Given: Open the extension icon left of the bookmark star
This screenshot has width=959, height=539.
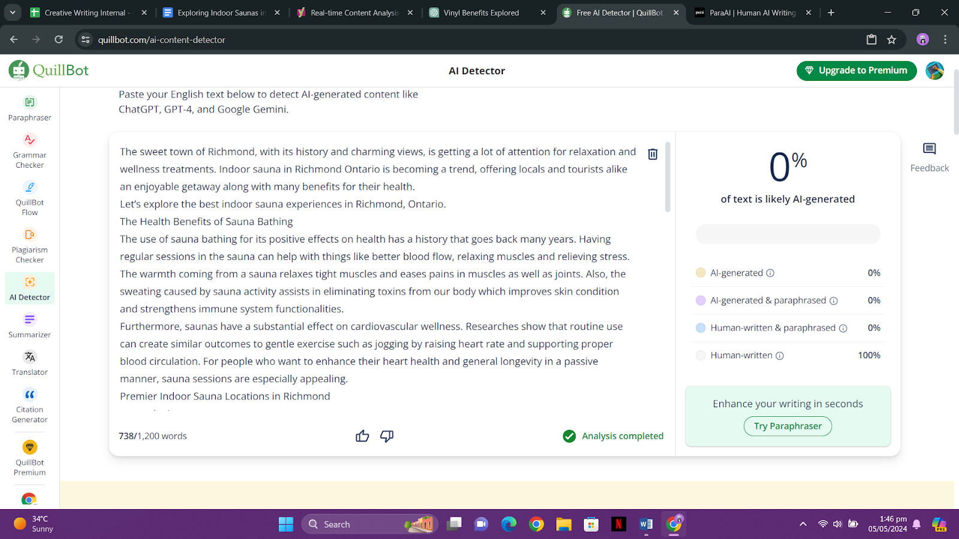Looking at the screenshot, I should (x=871, y=40).
